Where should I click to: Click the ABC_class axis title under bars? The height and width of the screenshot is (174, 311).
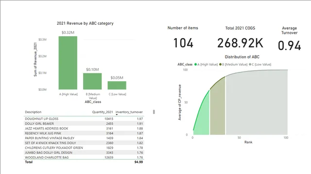(93, 102)
